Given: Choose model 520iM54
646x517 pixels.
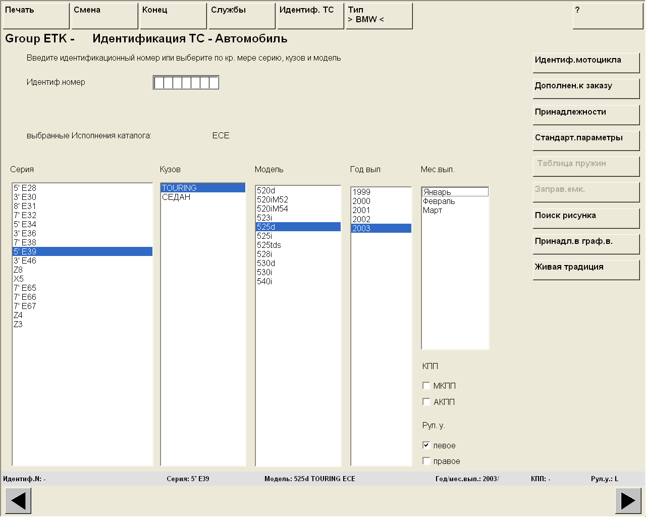Looking at the screenshot, I should click(298, 209).
